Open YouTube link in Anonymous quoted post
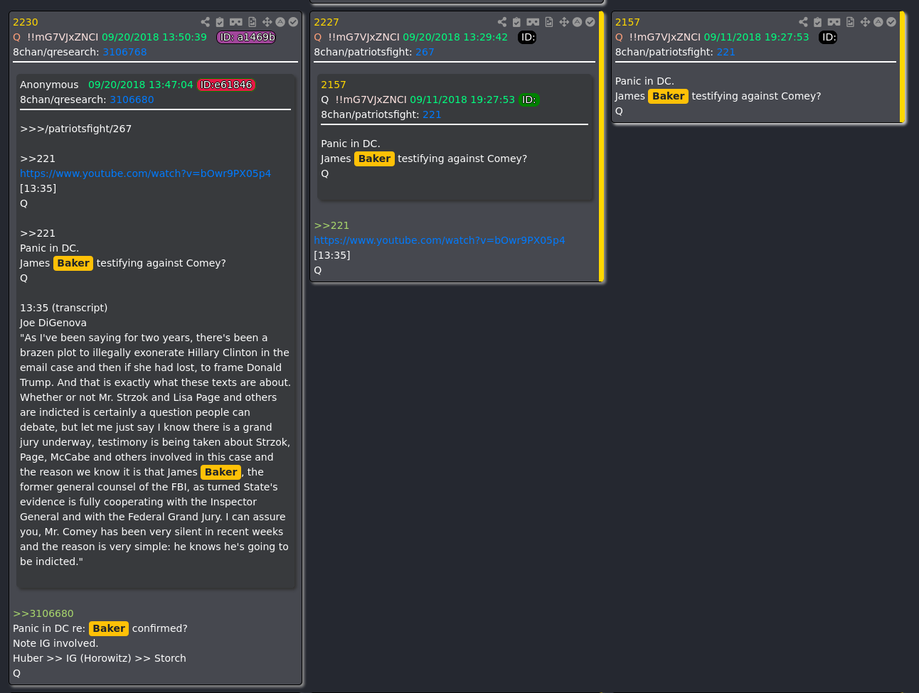This screenshot has height=693, width=919. point(145,173)
